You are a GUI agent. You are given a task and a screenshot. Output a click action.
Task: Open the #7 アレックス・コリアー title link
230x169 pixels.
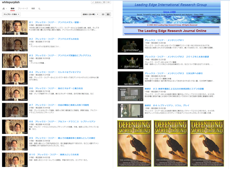[x=59, y=105]
